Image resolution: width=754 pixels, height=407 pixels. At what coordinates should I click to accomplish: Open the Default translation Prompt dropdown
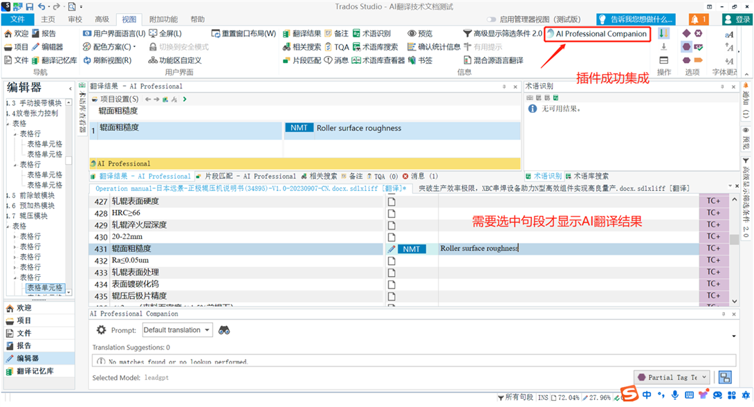(177, 329)
